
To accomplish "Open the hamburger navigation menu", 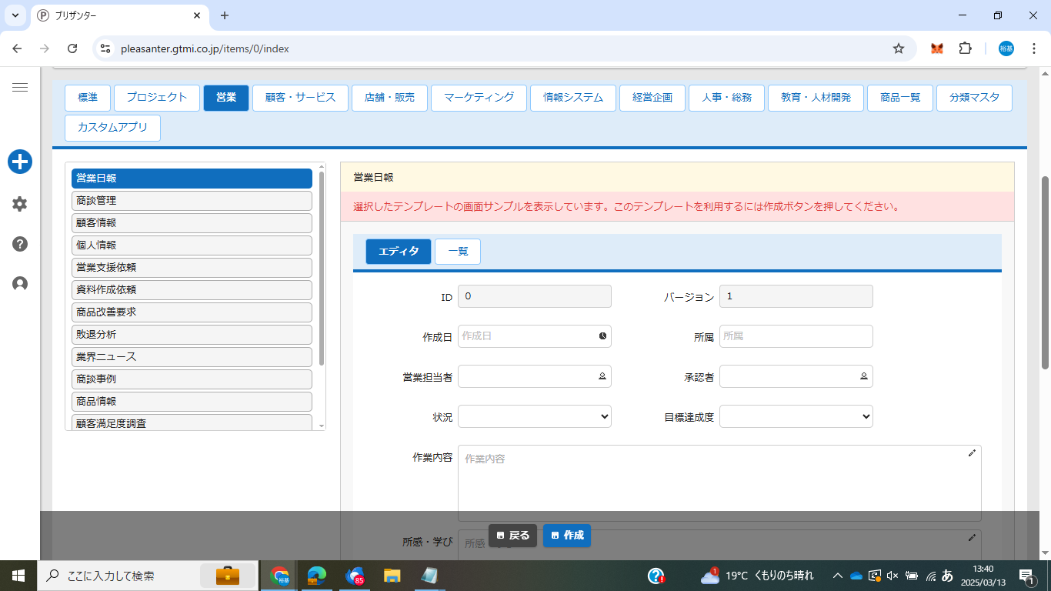I will click(20, 88).
